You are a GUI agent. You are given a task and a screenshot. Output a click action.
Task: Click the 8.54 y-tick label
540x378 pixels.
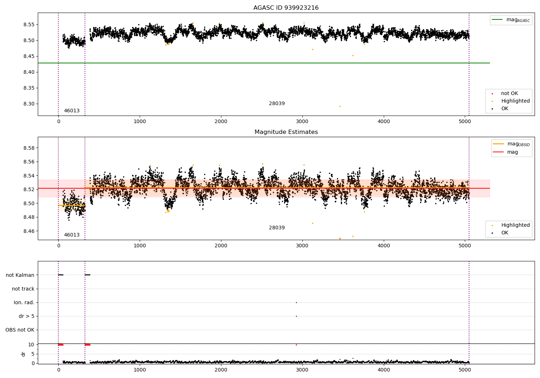tap(29, 176)
